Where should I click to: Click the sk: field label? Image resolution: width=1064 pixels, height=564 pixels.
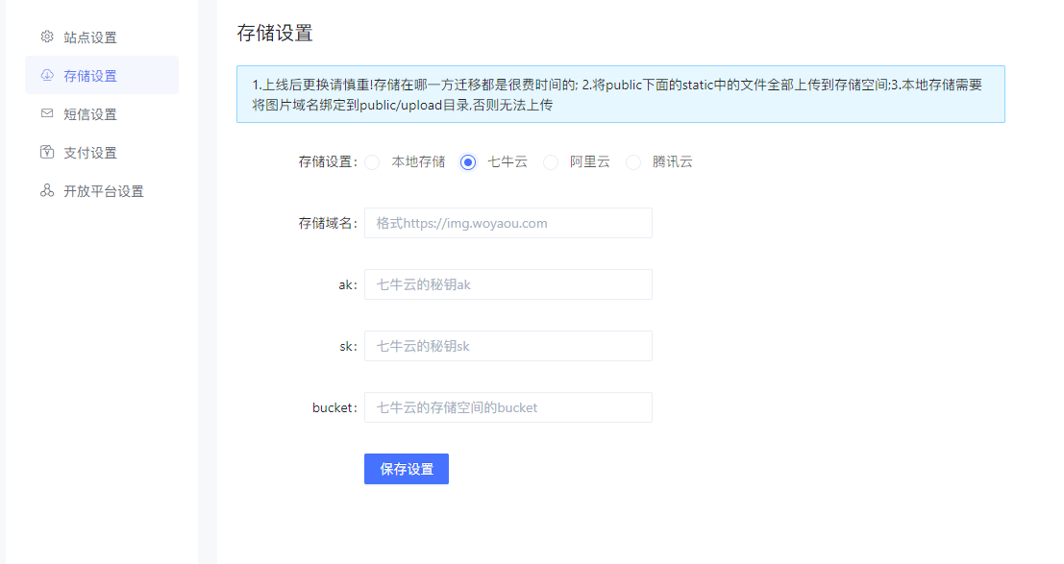[x=348, y=347]
